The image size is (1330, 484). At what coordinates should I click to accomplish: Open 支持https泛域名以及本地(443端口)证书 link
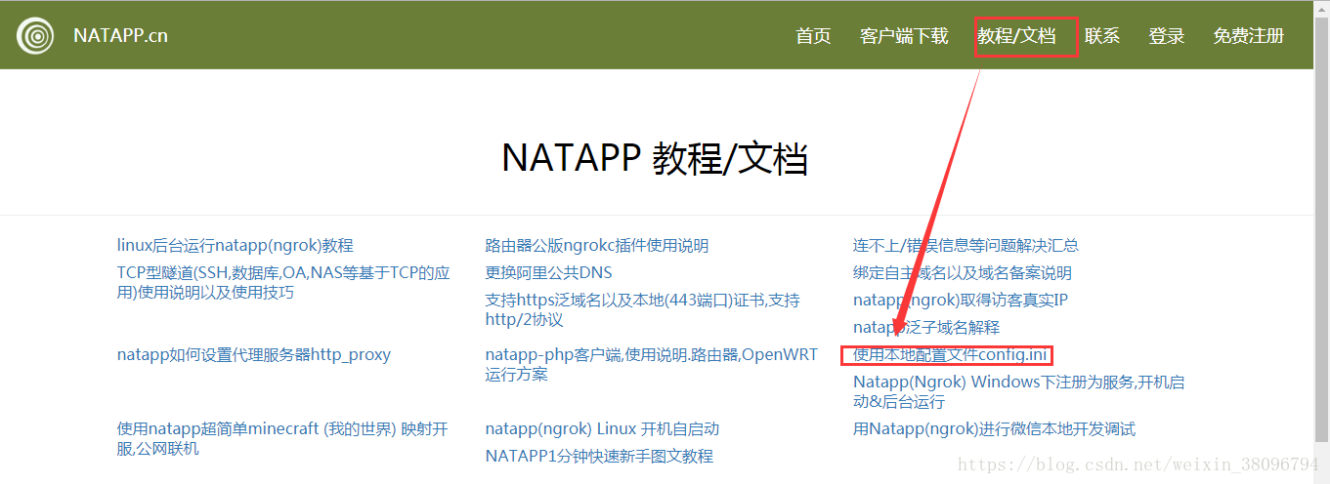click(x=642, y=310)
